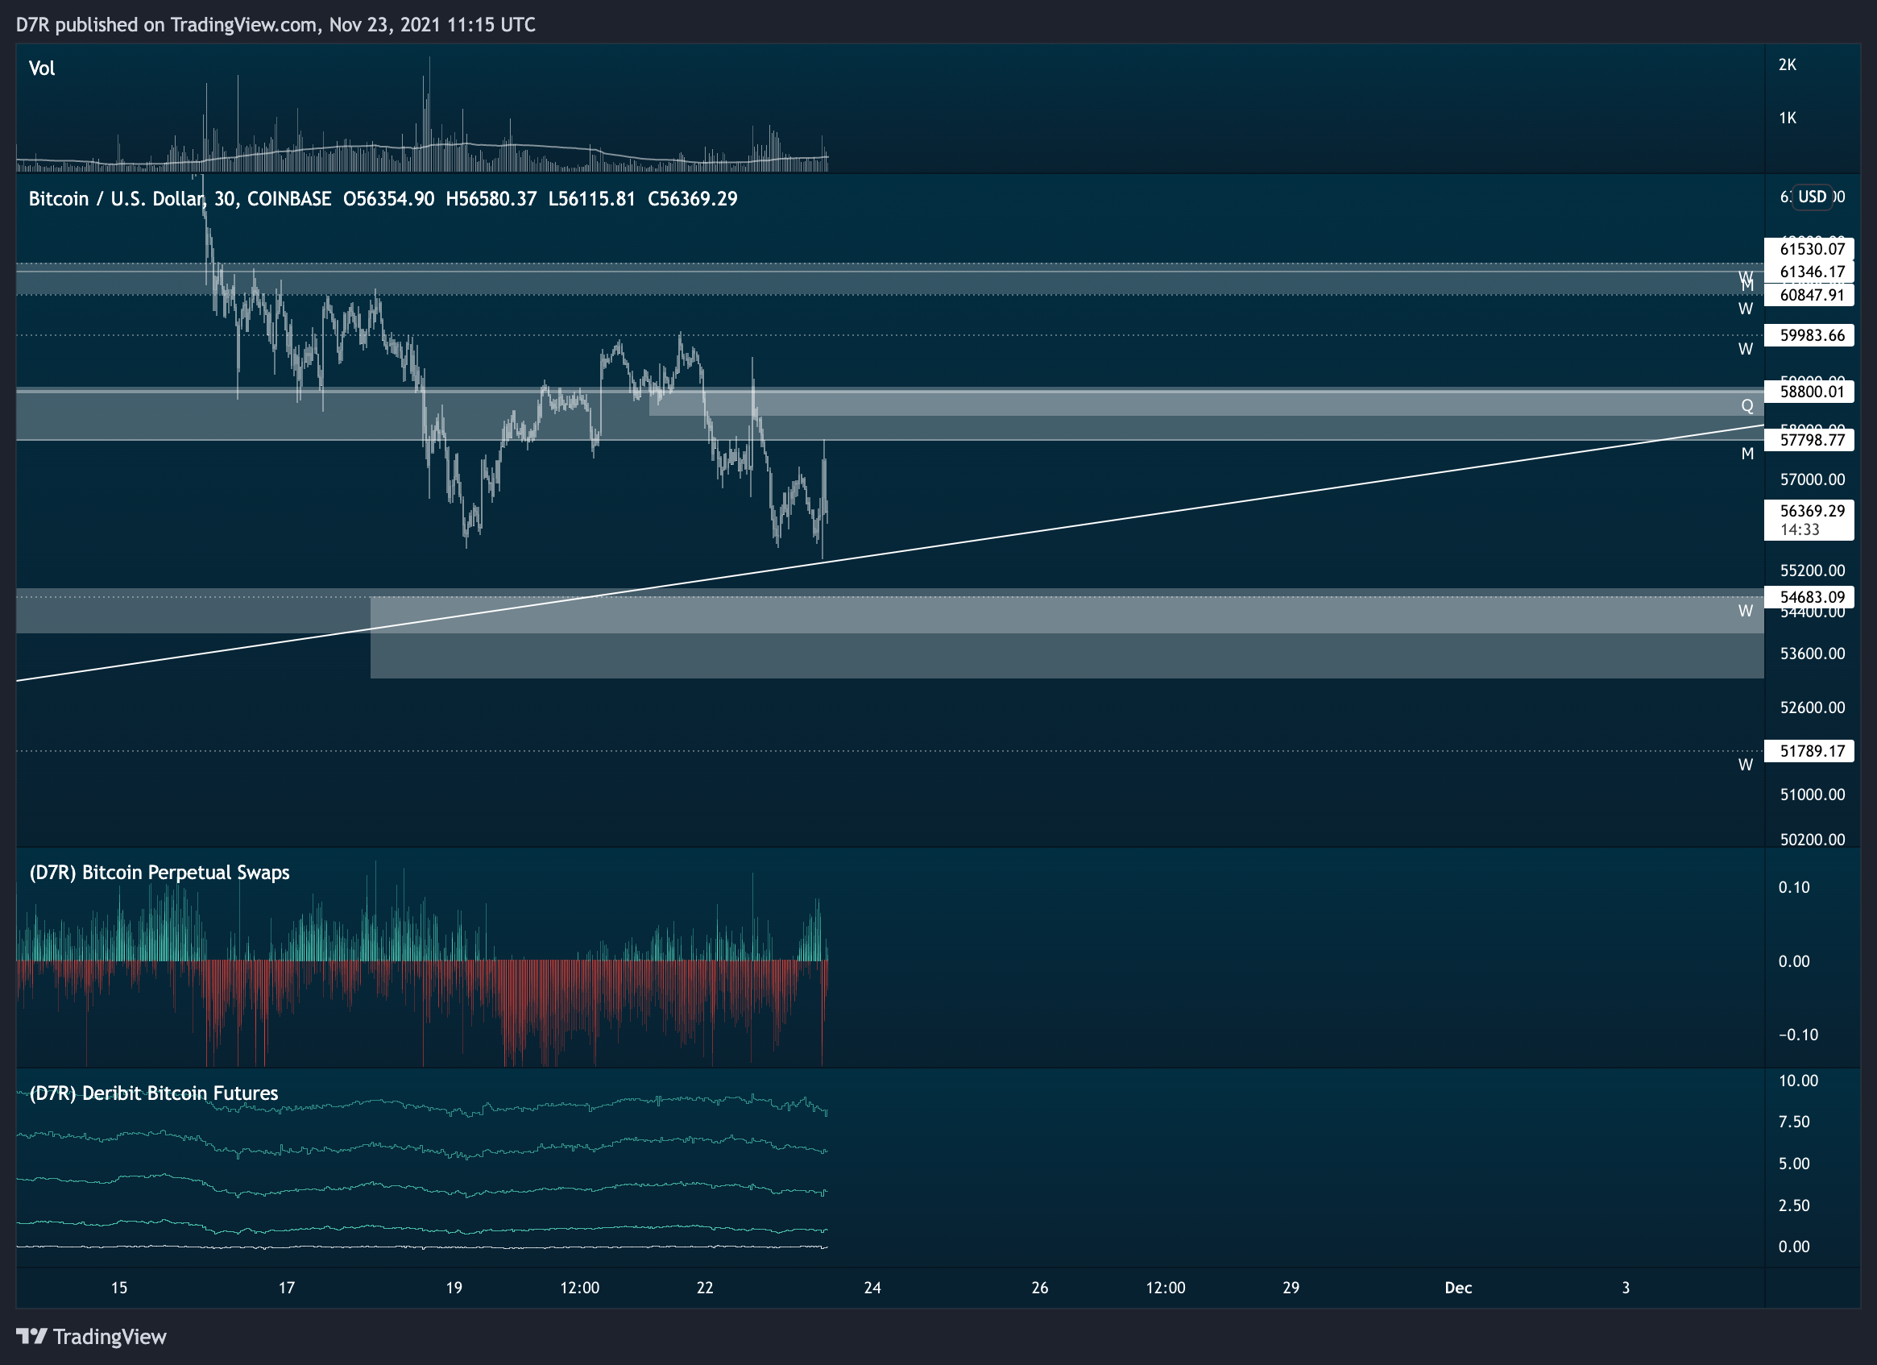Click the published header text with date

[276, 25]
